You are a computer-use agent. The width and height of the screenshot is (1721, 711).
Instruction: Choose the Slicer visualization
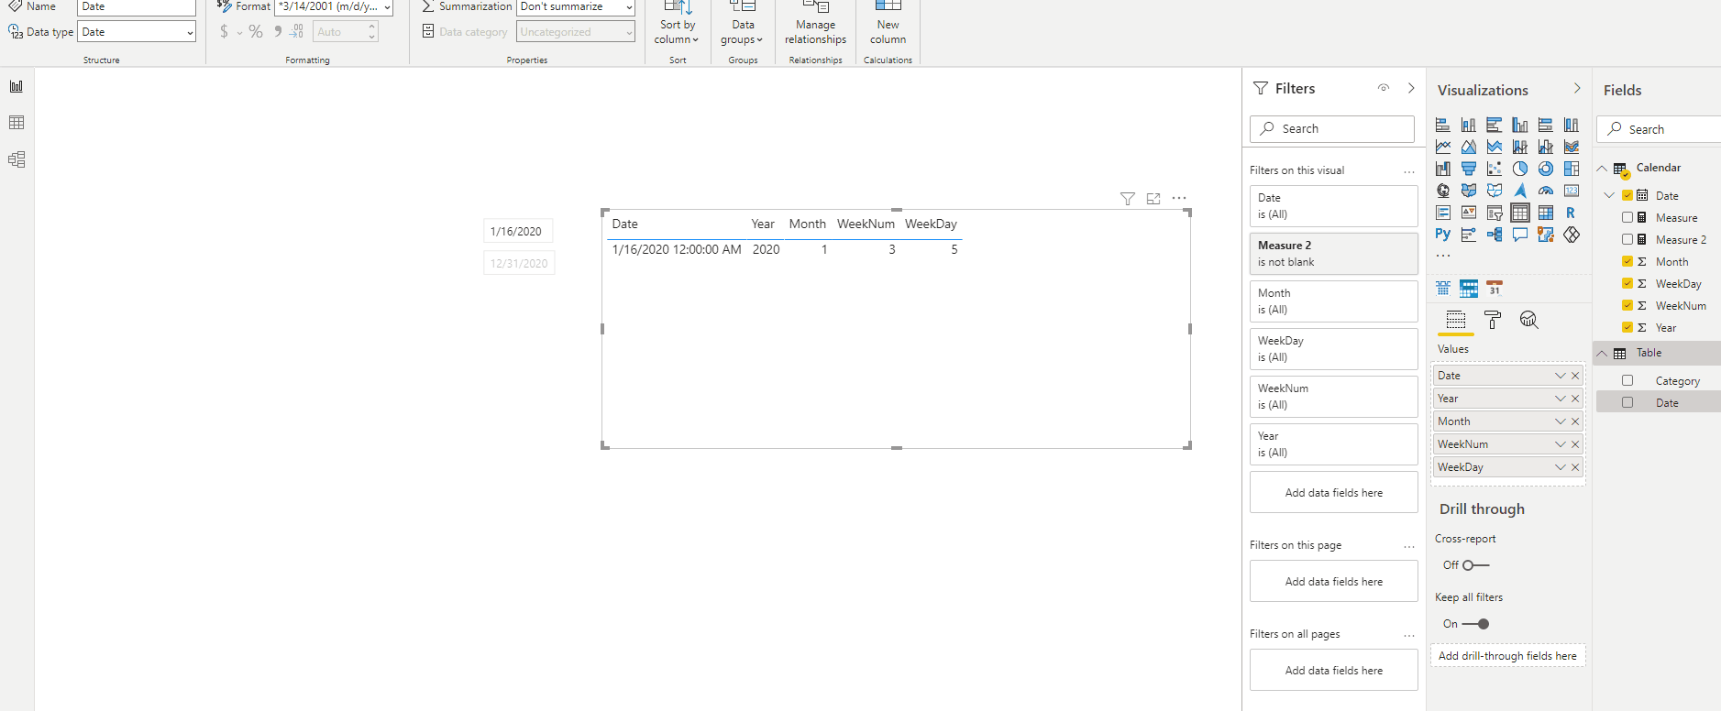[x=1495, y=213]
